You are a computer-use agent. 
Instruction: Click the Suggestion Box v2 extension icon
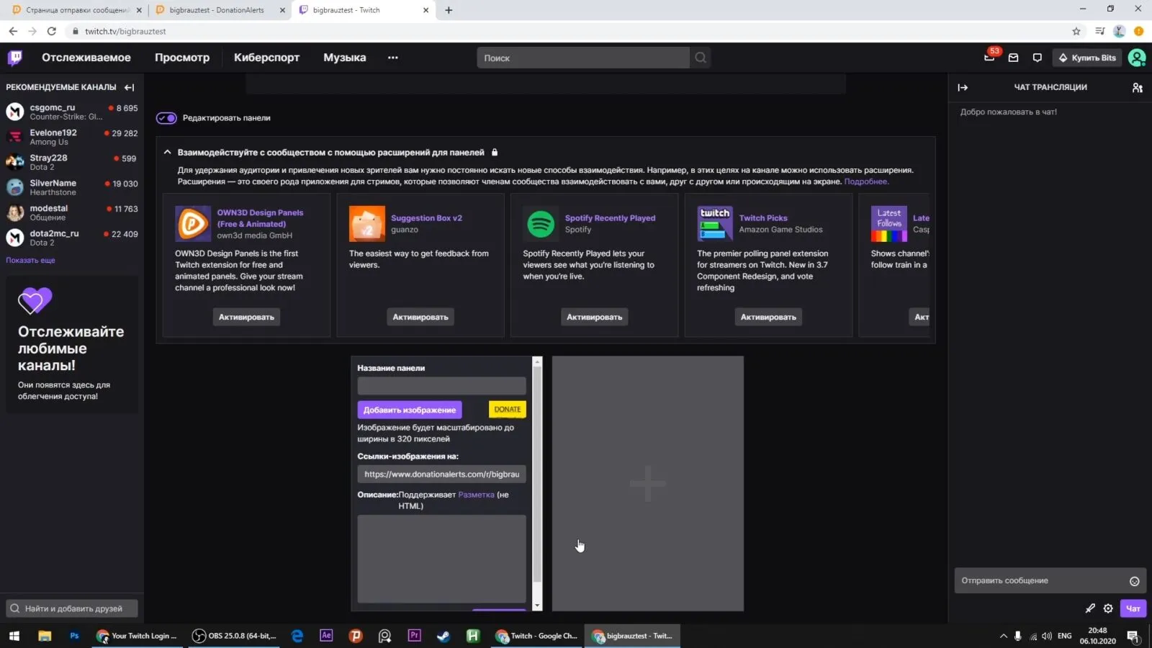367,224
